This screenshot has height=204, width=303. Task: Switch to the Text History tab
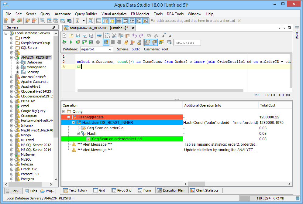click(75, 190)
